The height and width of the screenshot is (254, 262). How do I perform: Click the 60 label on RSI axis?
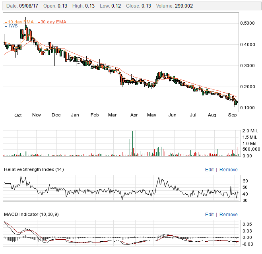(245, 181)
